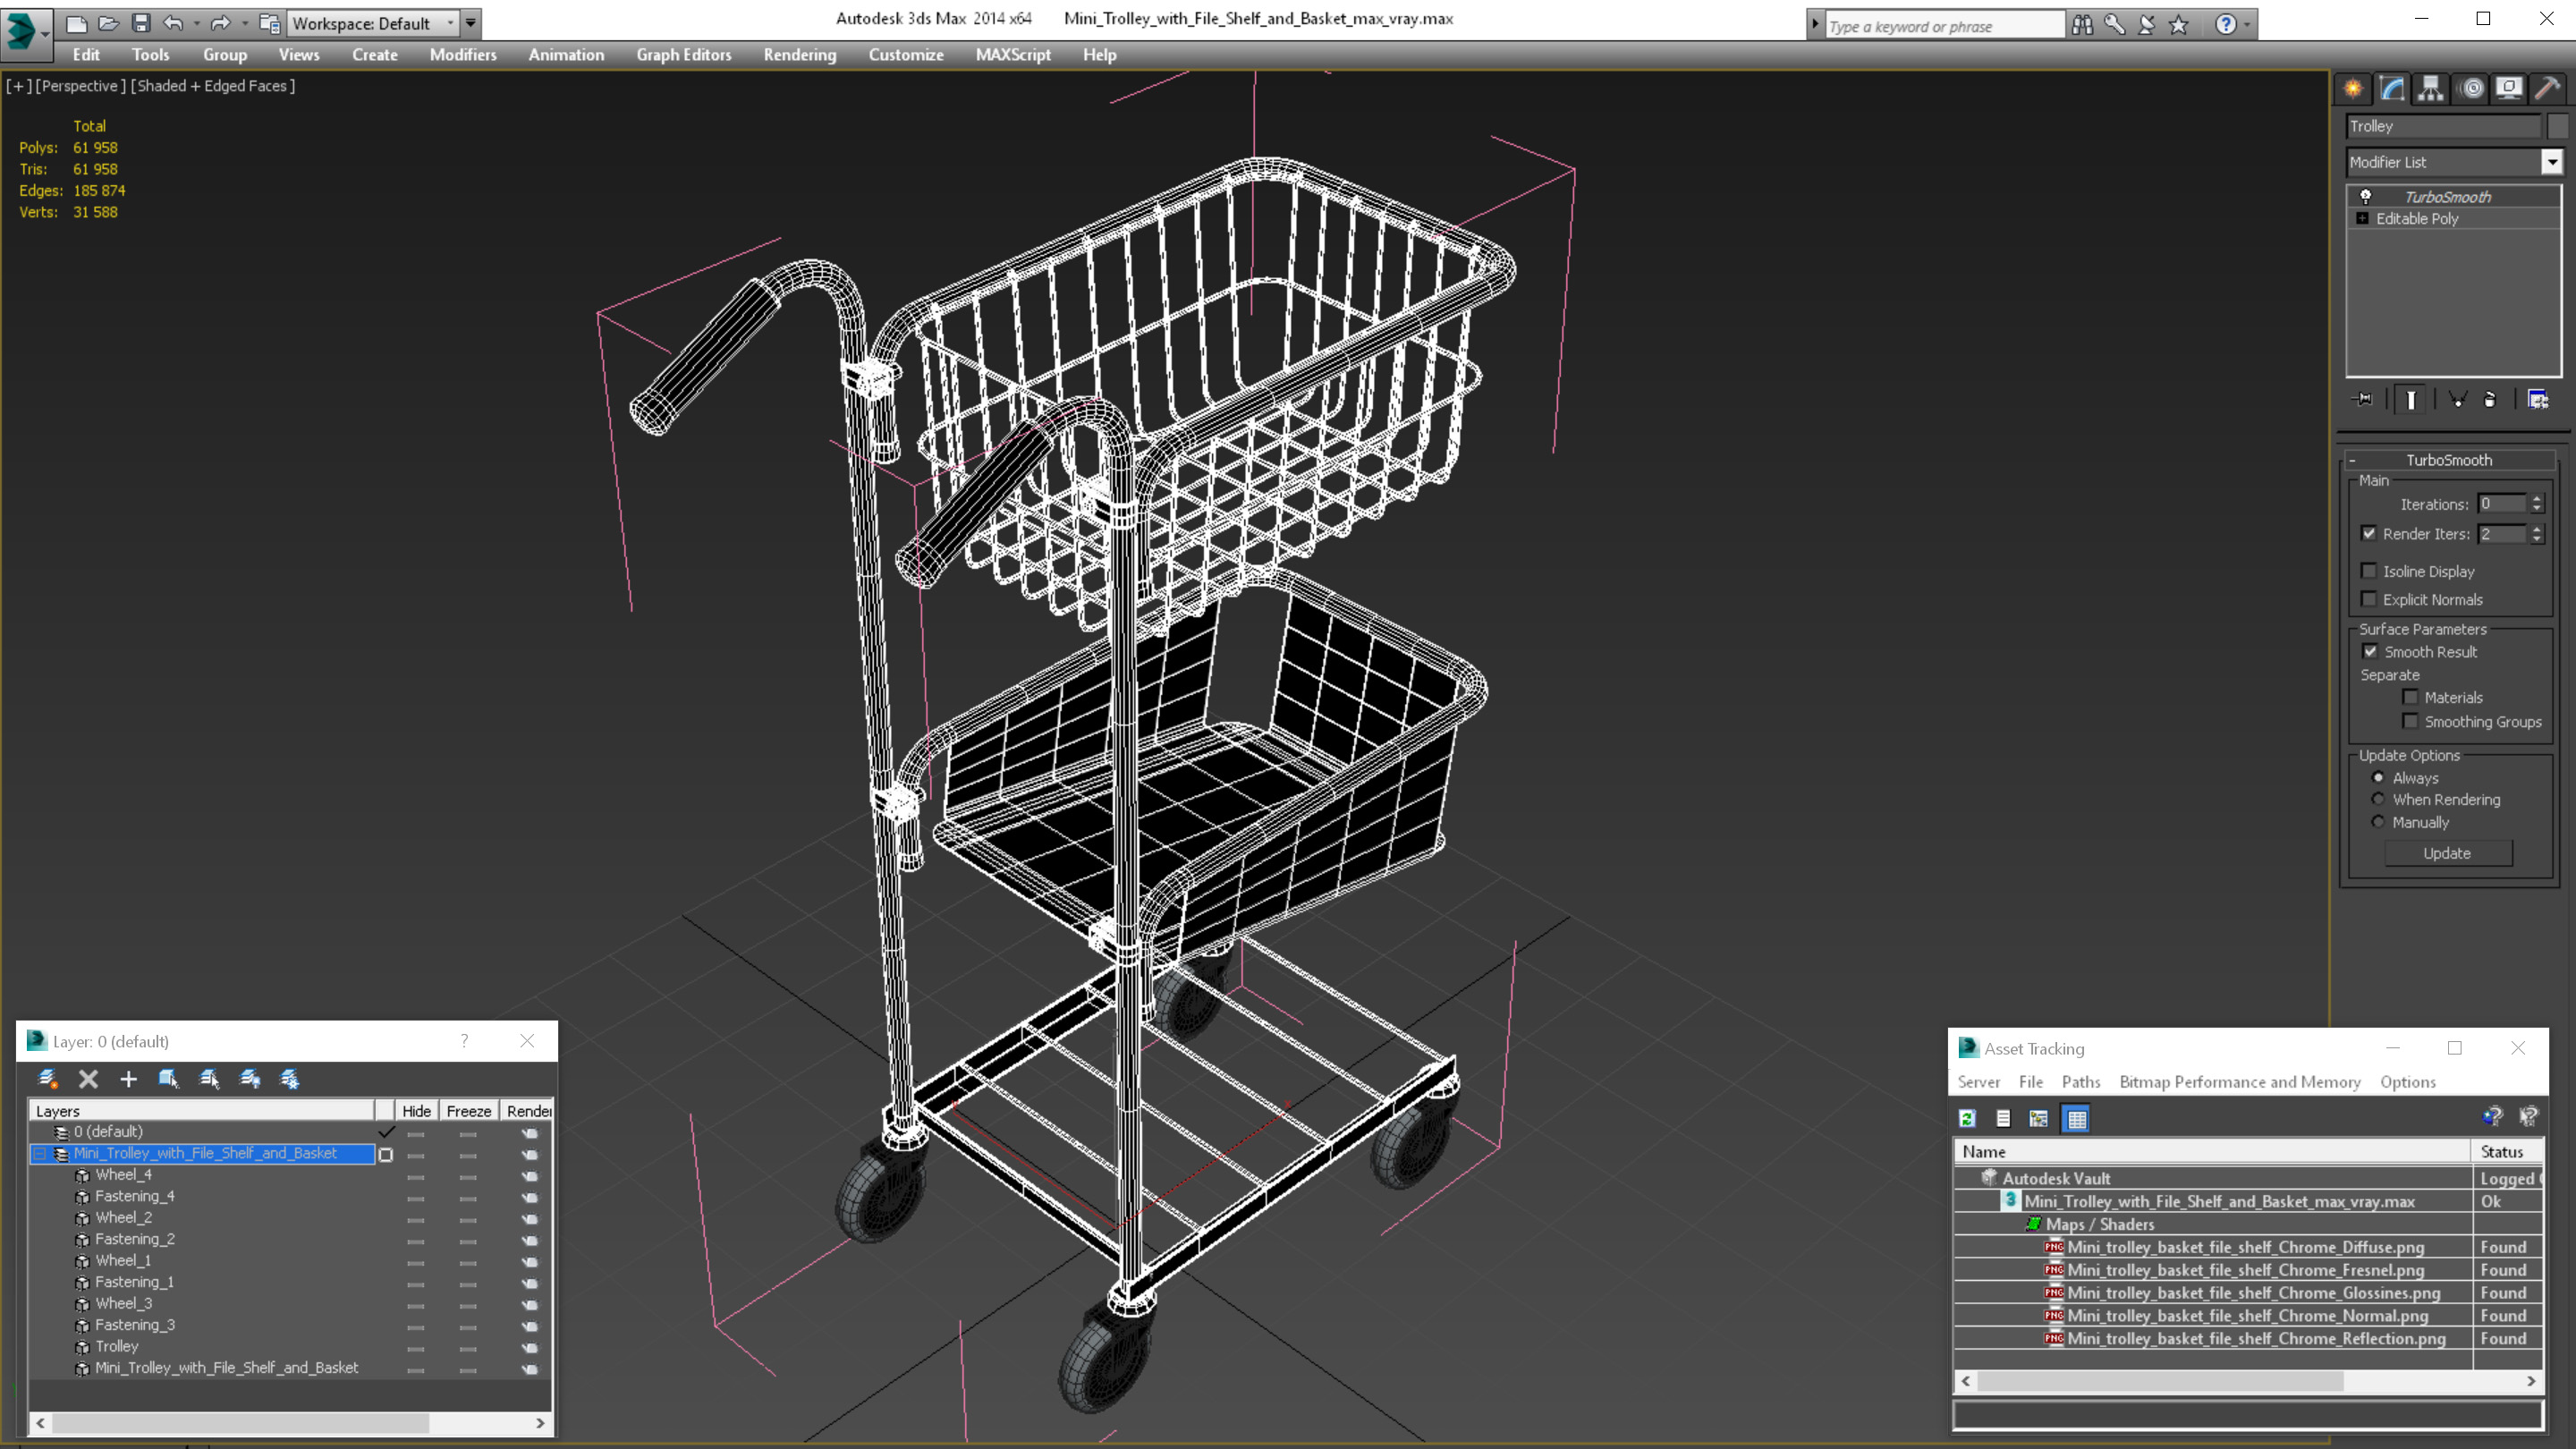Collapse the Mini_Trolley layer tree
The image size is (2576, 1449).
point(40,1154)
